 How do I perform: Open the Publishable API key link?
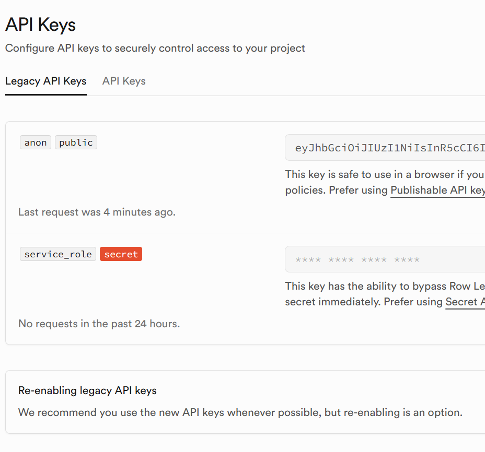pos(438,190)
